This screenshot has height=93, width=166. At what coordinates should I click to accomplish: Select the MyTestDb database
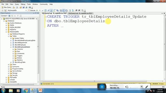click(x=13, y=78)
